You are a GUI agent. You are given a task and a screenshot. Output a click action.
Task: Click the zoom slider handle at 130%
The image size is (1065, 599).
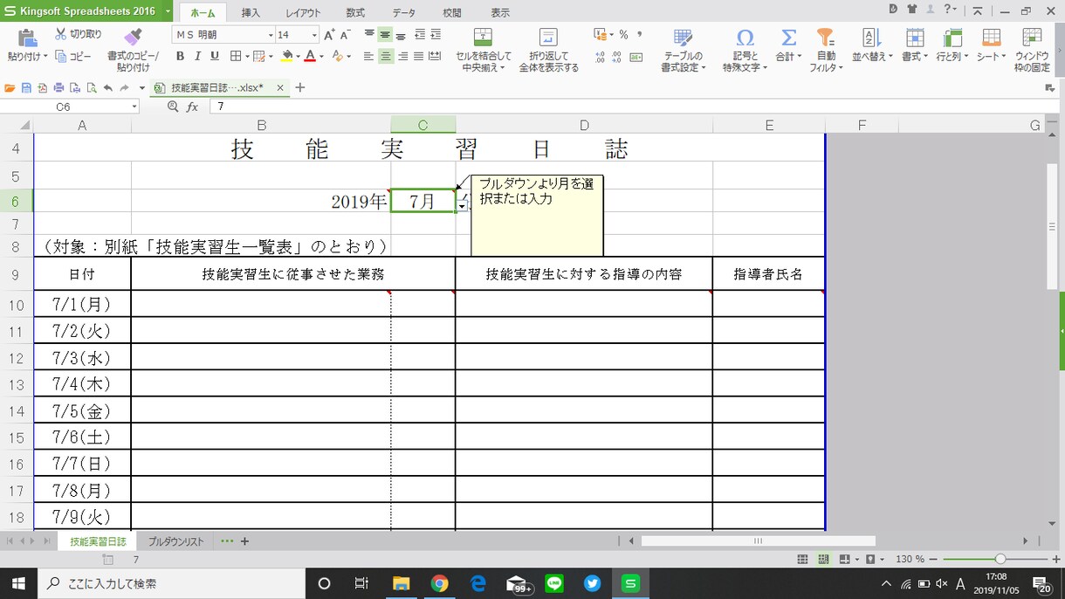click(x=1000, y=559)
